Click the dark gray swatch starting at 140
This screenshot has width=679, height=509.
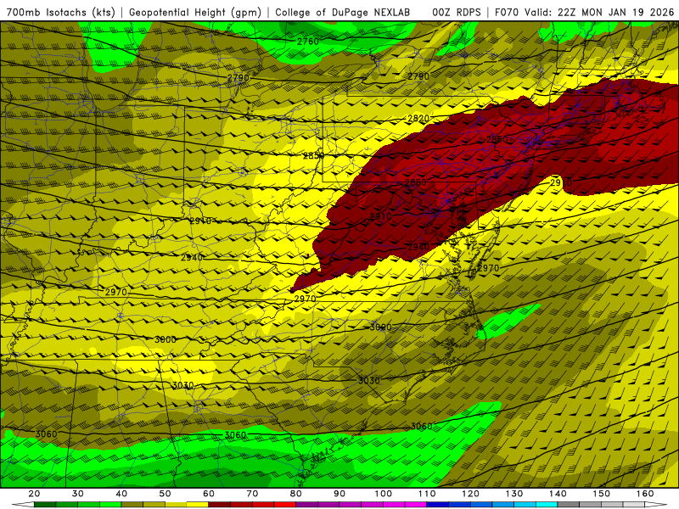point(569,505)
